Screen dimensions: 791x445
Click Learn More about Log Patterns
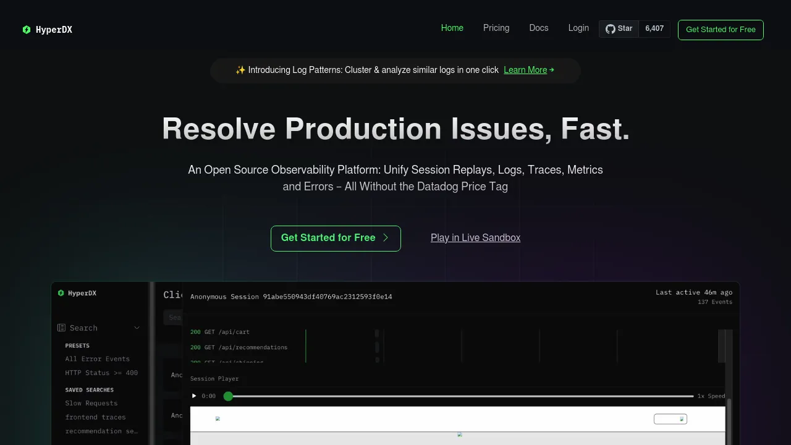pyautogui.click(x=525, y=70)
